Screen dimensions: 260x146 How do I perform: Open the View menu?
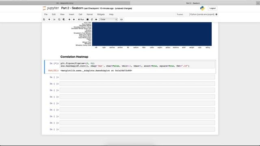(x=62, y=15)
